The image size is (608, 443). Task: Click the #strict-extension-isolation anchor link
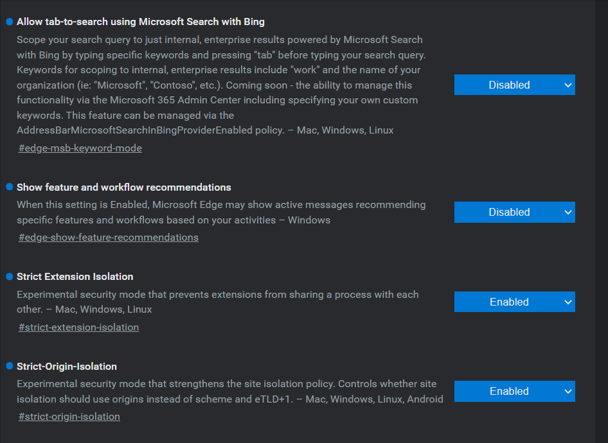(79, 327)
